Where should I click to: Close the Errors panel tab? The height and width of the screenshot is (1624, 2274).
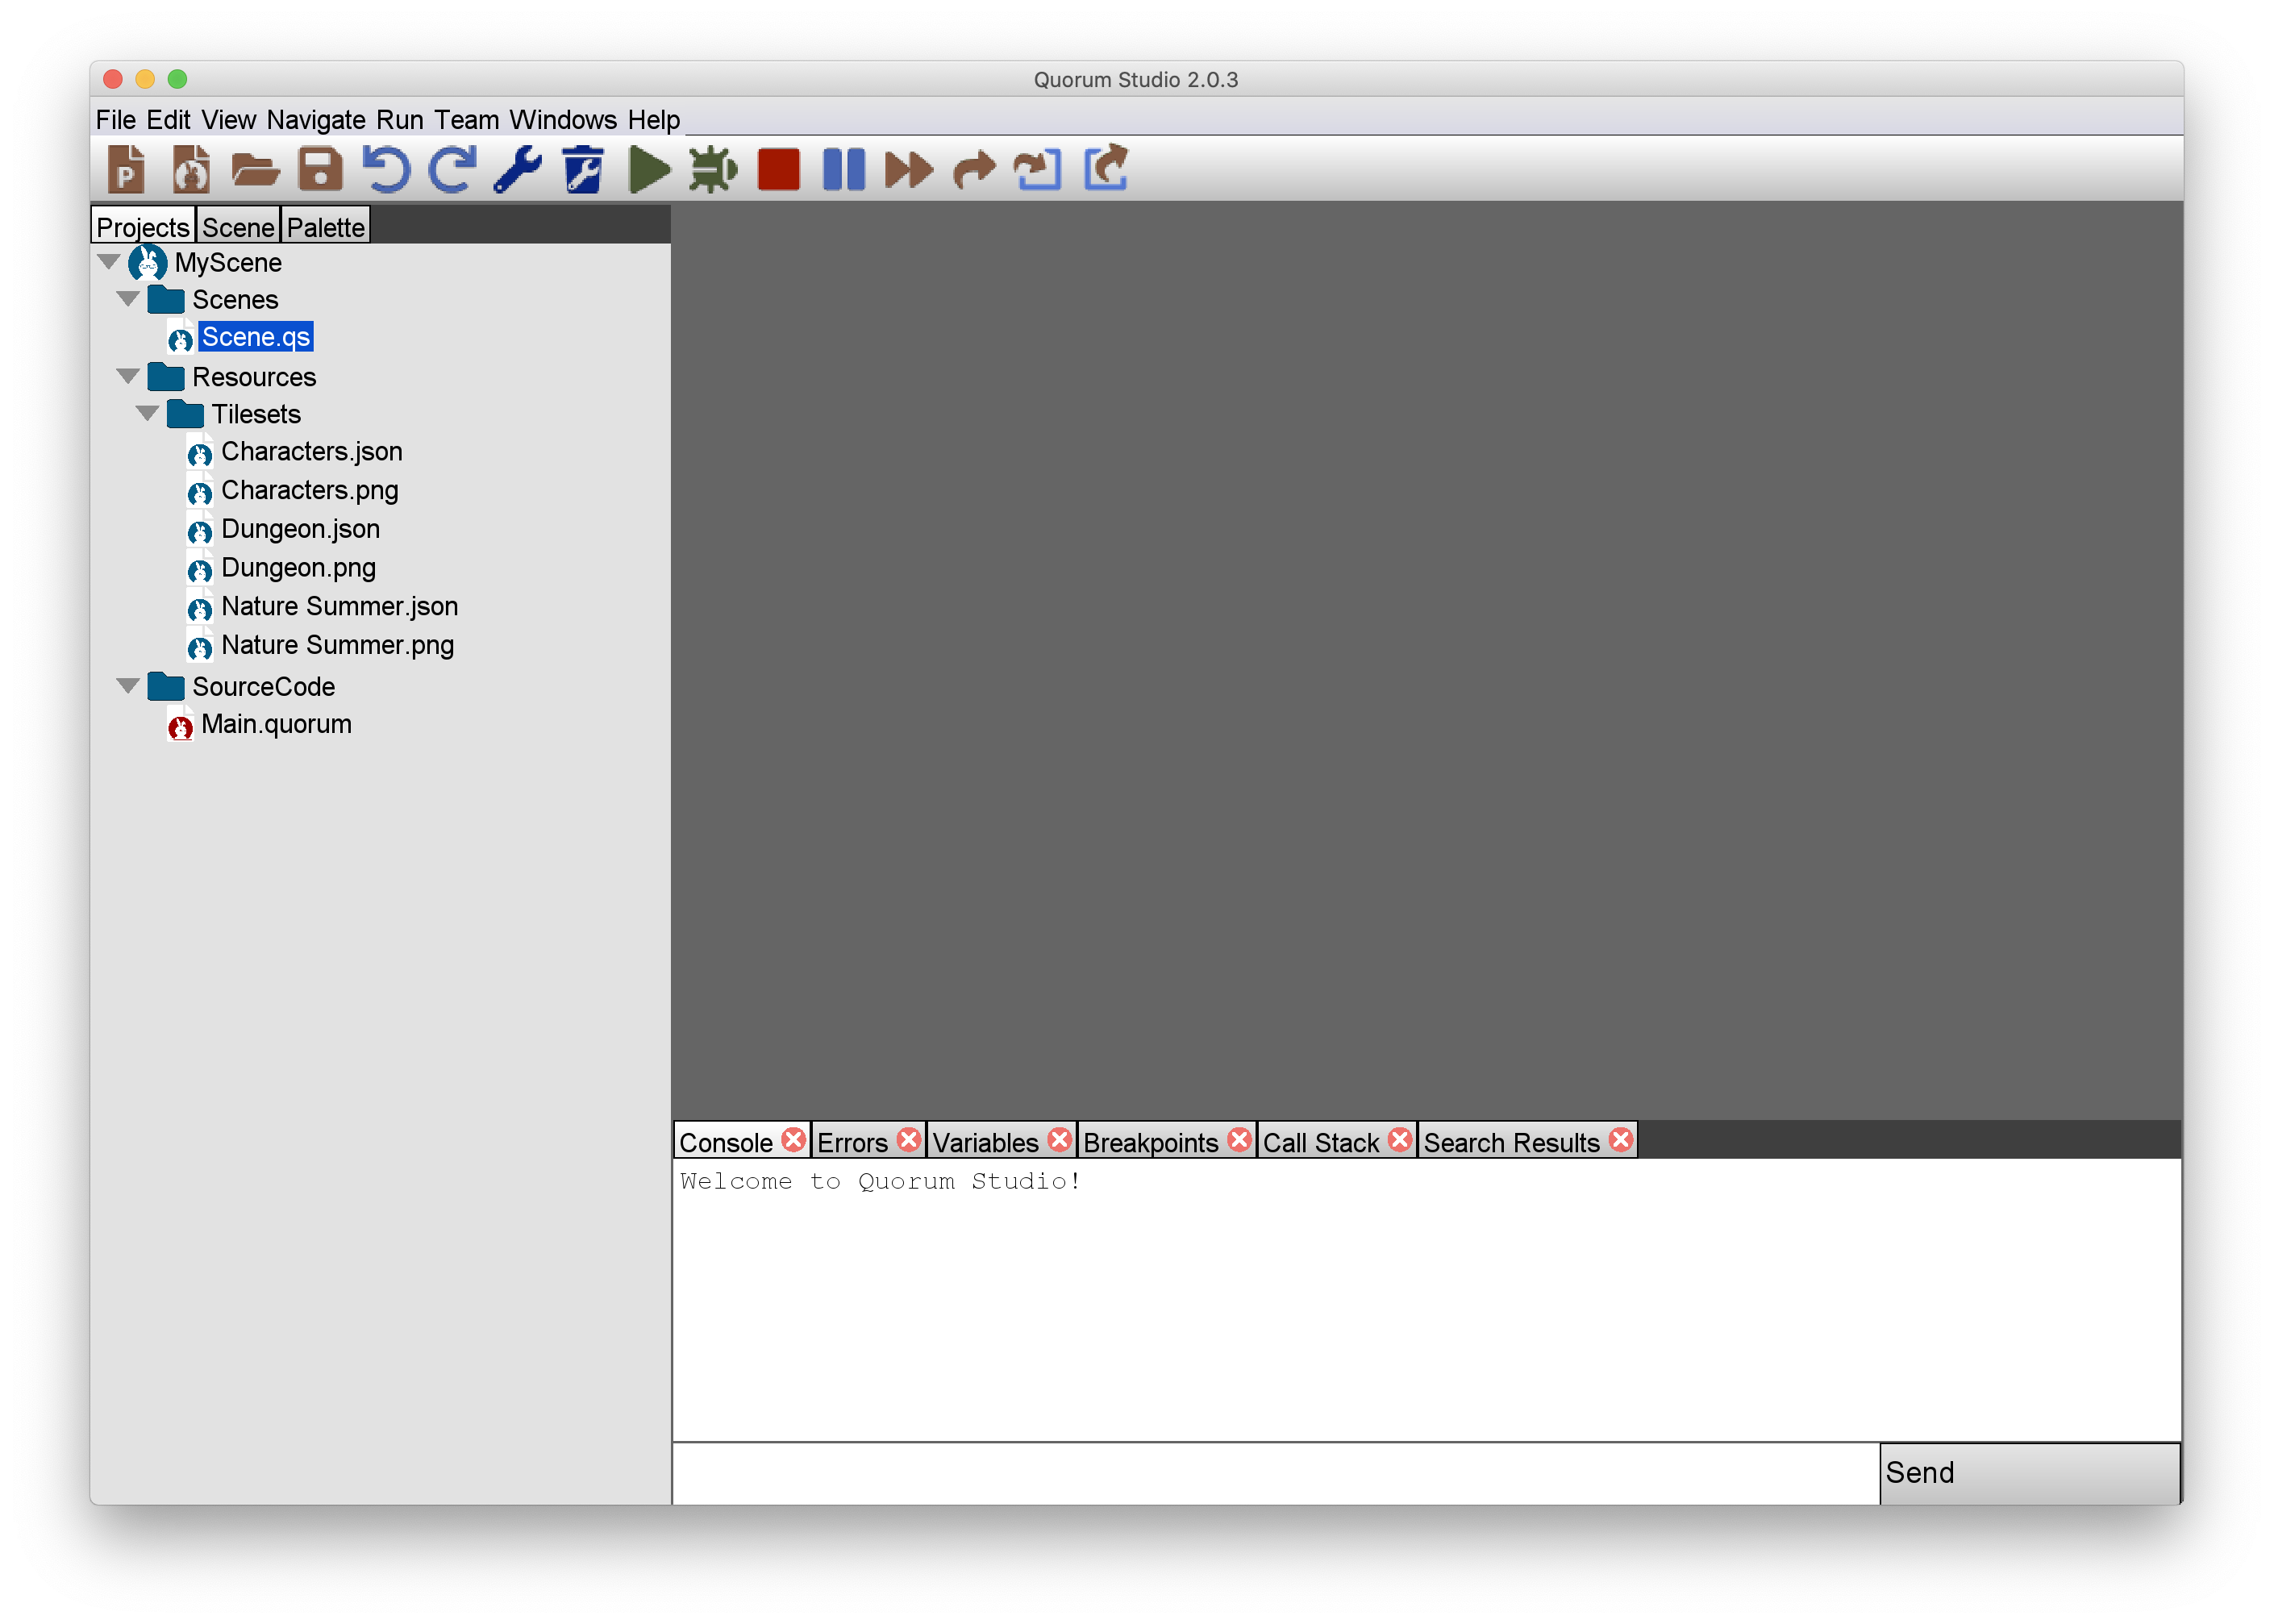click(x=909, y=1143)
